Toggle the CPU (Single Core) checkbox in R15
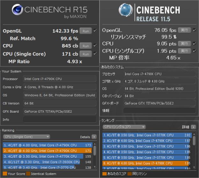 [95, 54]
